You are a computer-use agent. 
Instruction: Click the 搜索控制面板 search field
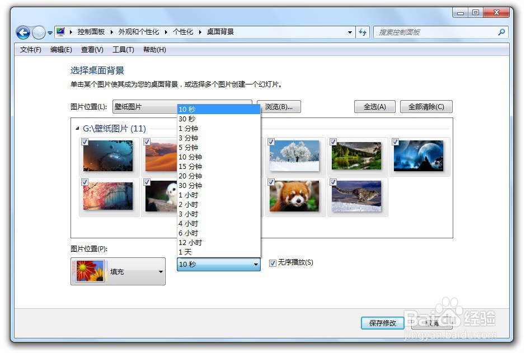[x=441, y=32]
